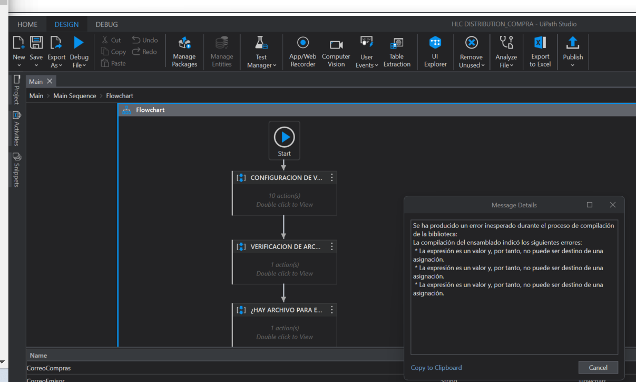Open options menu of CONFIGURACION sequence
The height and width of the screenshot is (382, 636).
pyautogui.click(x=331, y=178)
